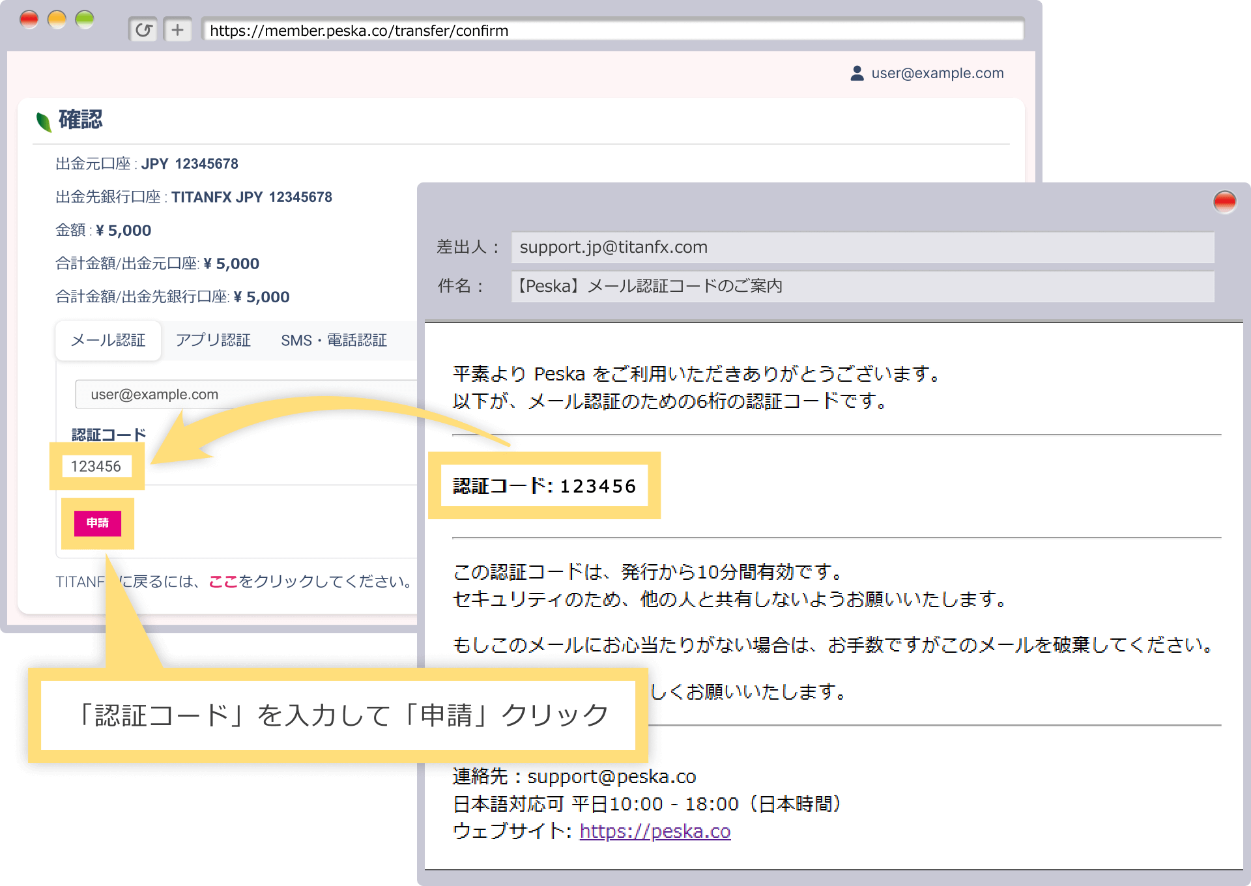The width and height of the screenshot is (1251, 886).
Task: Click the red close dot of browser window
Action: (x=29, y=20)
